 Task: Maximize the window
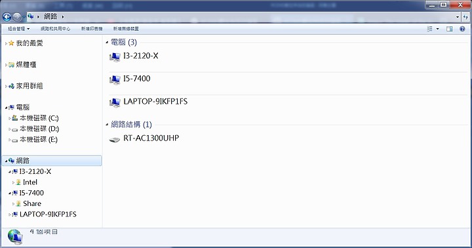coord(443,5)
